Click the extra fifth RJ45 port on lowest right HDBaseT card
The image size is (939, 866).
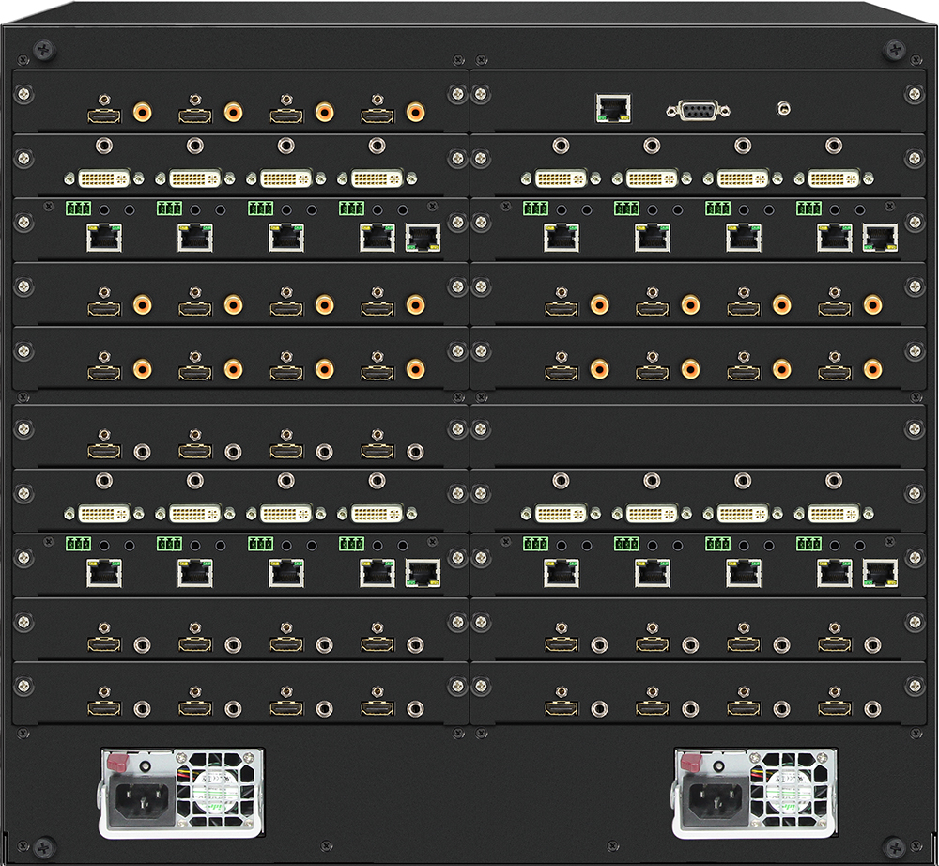(x=881, y=574)
